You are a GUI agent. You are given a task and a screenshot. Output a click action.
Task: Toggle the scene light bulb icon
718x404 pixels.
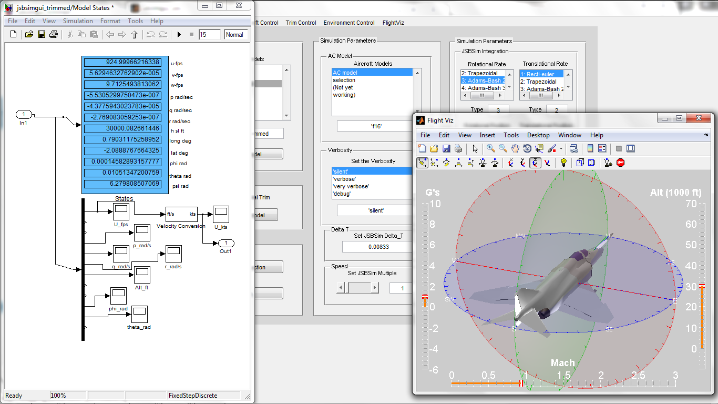click(x=563, y=163)
